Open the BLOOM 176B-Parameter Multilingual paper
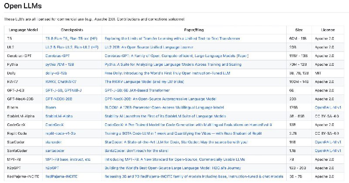The image size is (349, 183). coord(164,108)
